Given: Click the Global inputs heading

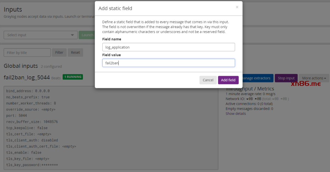Looking at the screenshot, I should point(21,66).
